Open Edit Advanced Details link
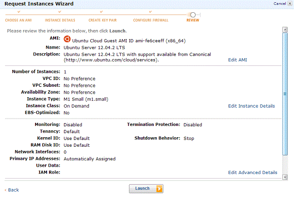 (253, 173)
